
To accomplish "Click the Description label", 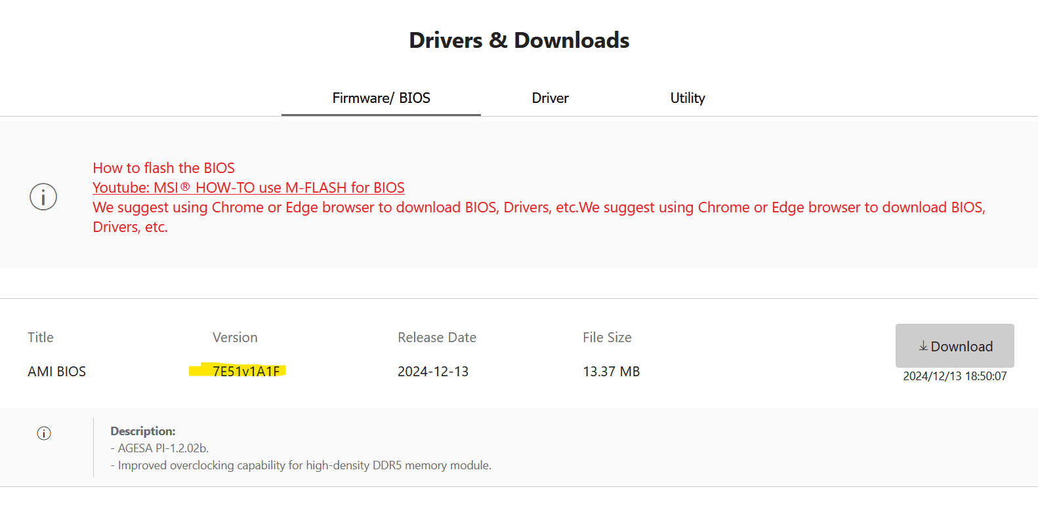I will click(143, 431).
